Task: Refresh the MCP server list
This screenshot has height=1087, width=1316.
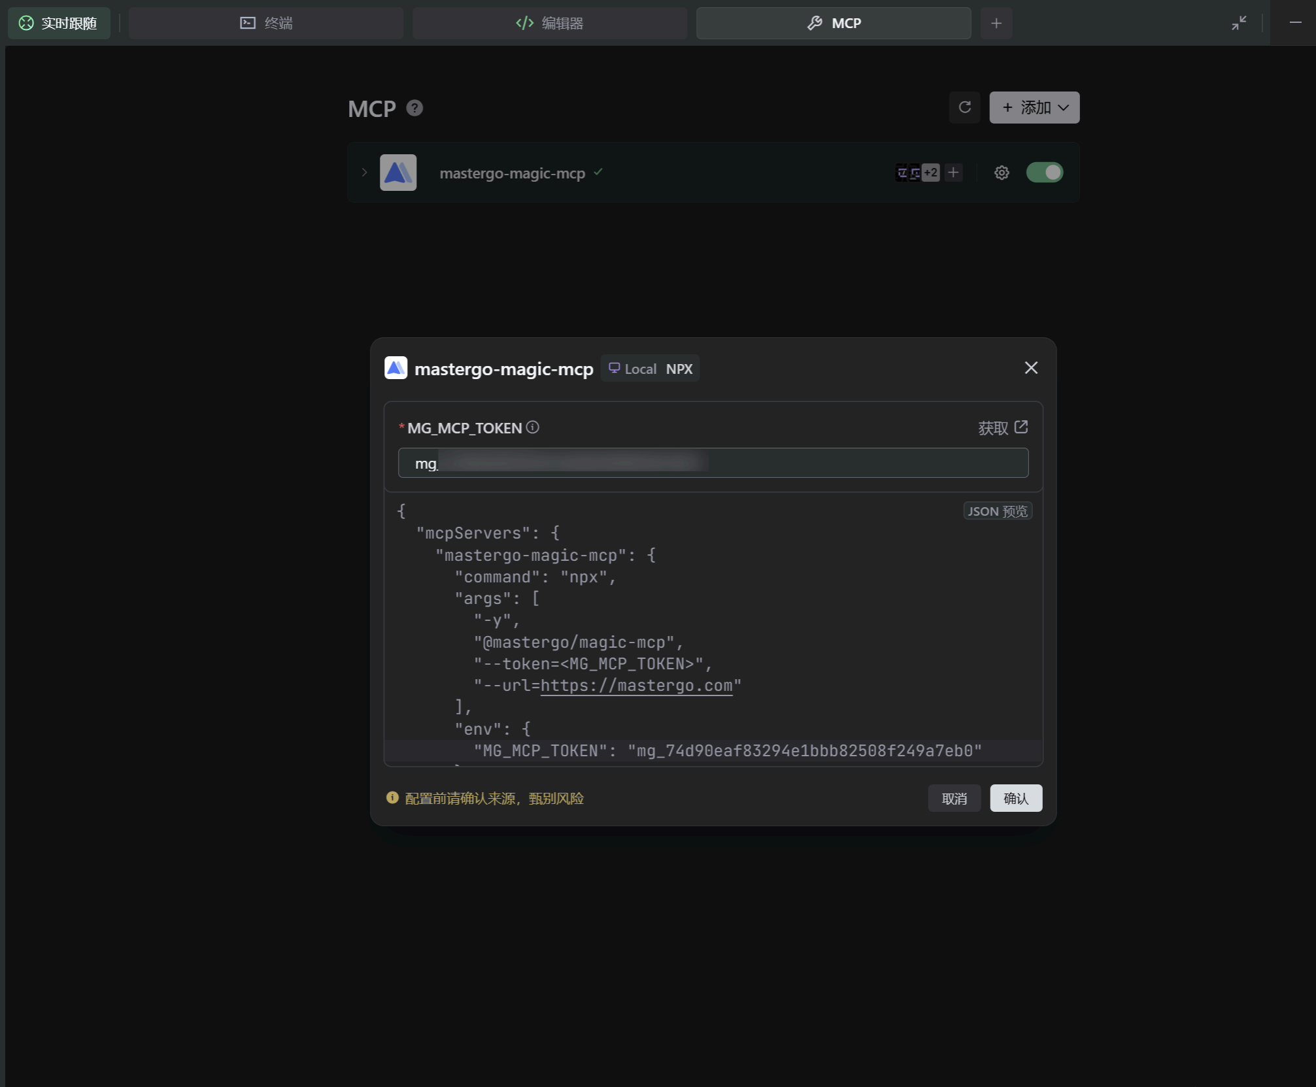Action: coord(964,107)
